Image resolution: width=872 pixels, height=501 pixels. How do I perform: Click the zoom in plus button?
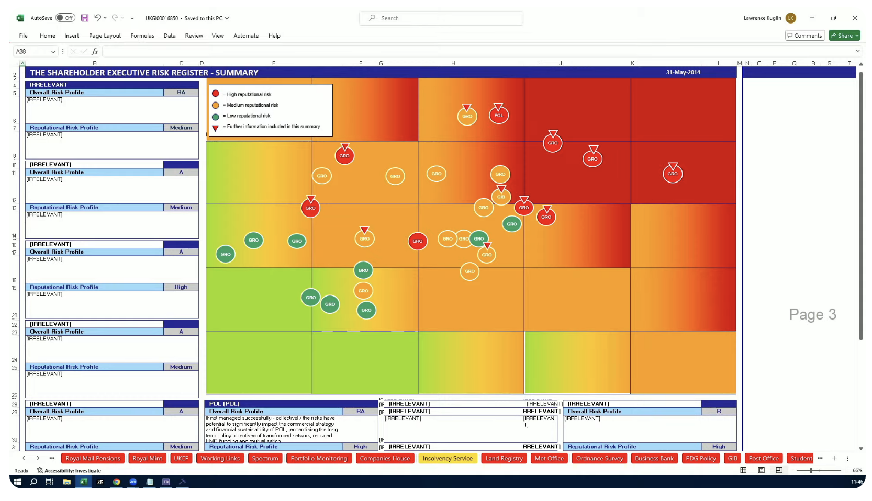845,470
